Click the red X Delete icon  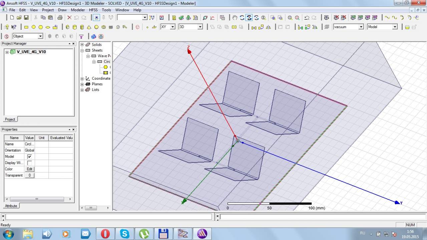(x=69, y=18)
